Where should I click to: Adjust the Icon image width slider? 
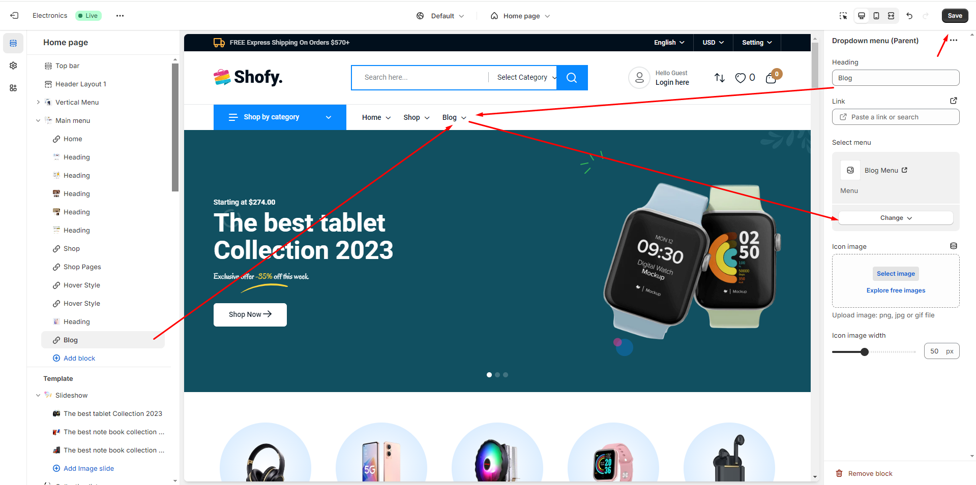[x=874, y=351]
